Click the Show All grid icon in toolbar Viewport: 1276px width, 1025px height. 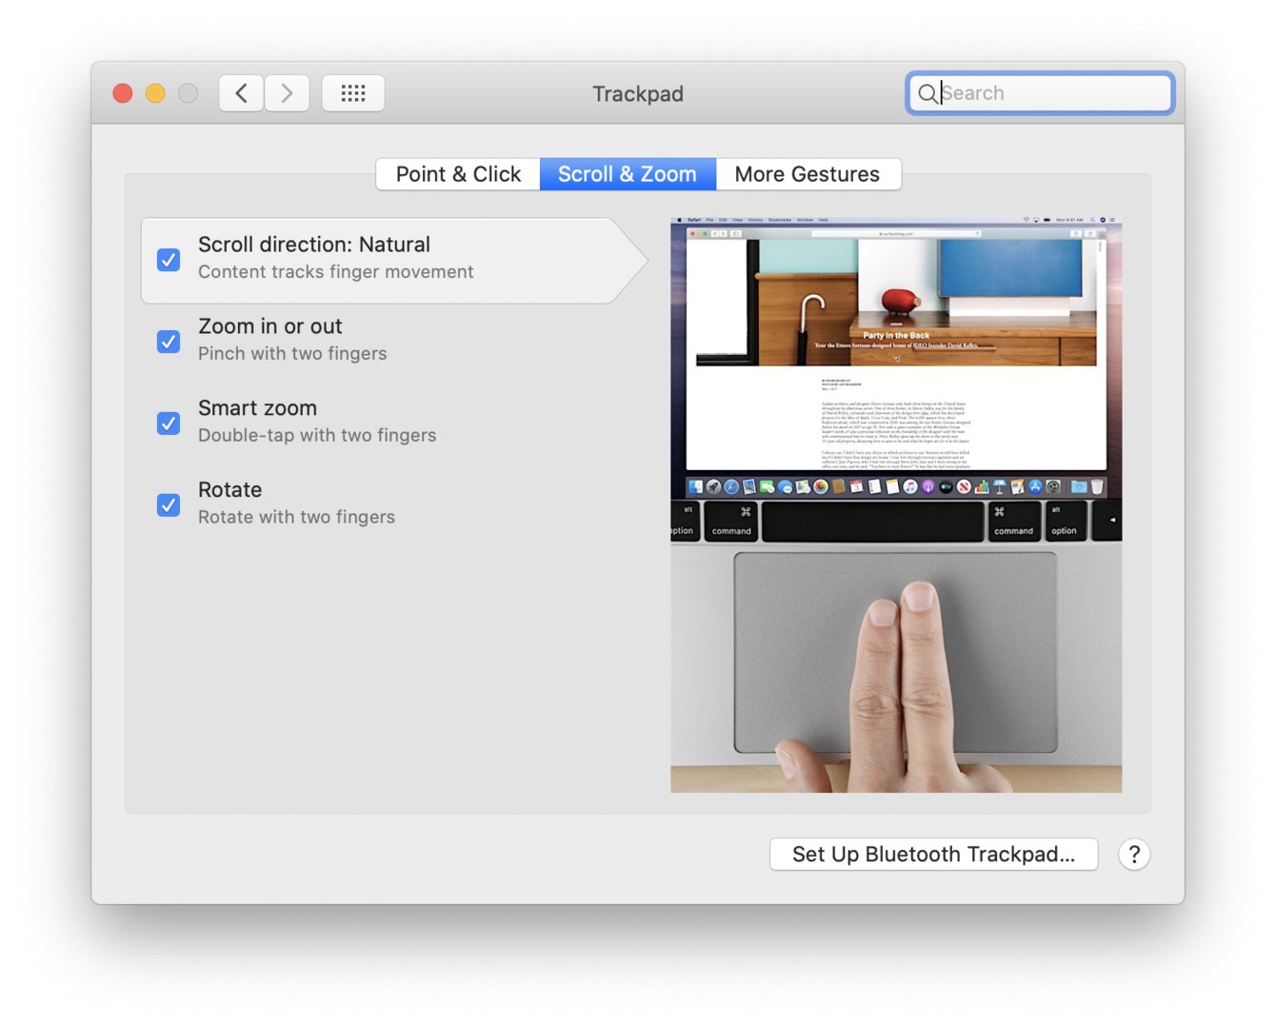[x=353, y=92]
